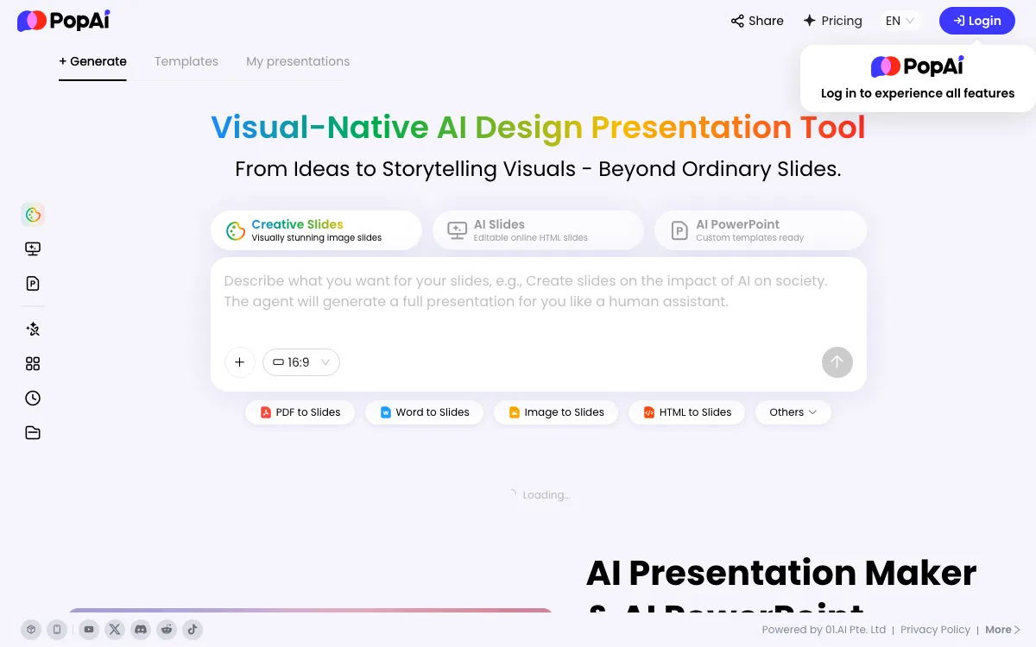Click the mobile phone icon in bottom bar
Screen dimensions: 1036x647
click(x=57, y=630)
